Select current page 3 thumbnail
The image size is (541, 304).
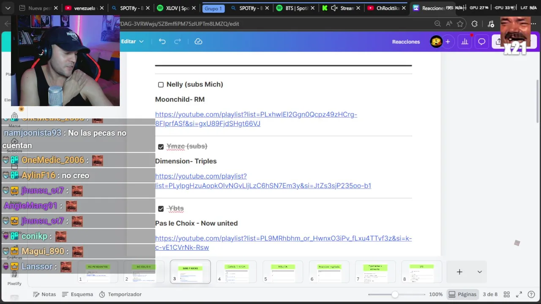[190, 271]
